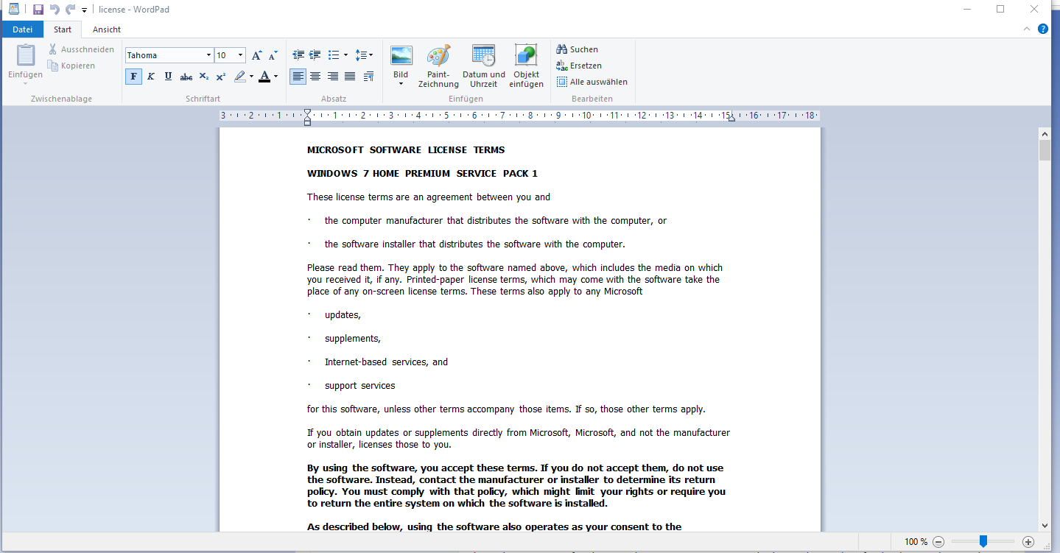The image size is (1060, 553).
Task: Toggle underline formatting
Action: point(168,77)
